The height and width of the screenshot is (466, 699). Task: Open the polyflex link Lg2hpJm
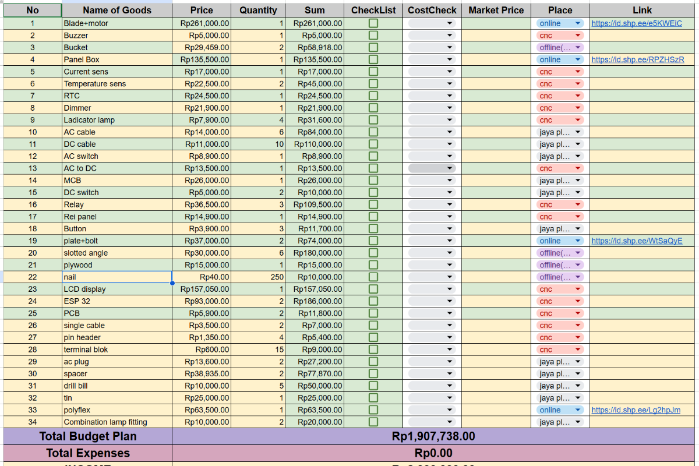[636, 410]
